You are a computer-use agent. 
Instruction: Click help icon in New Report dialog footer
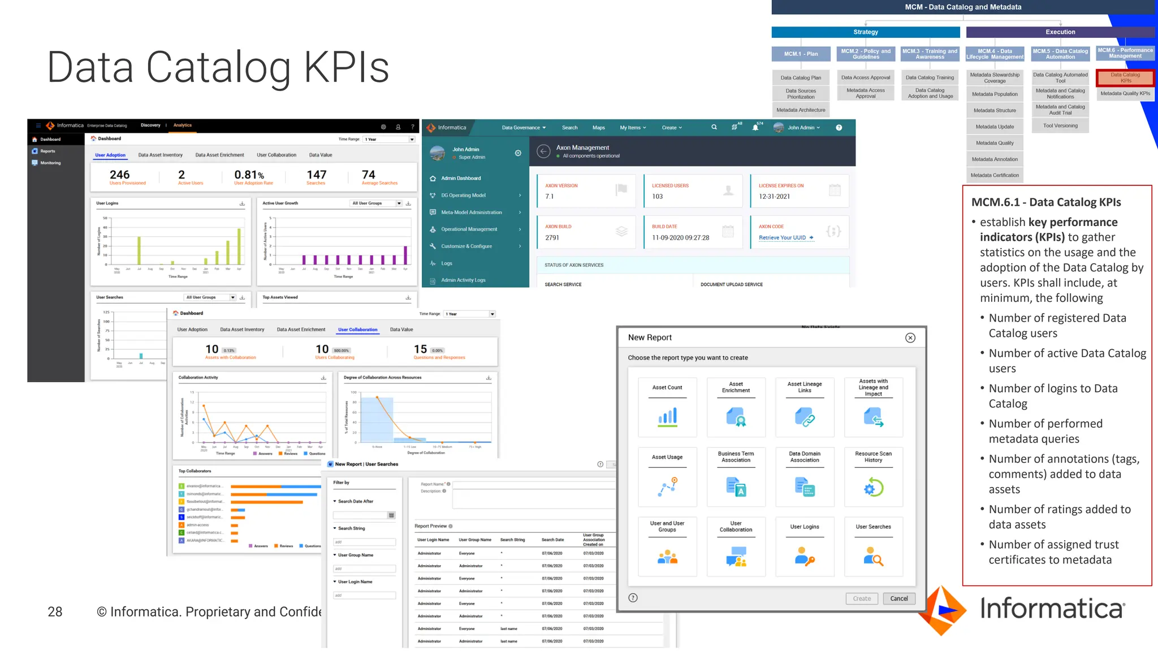point(633,598)
